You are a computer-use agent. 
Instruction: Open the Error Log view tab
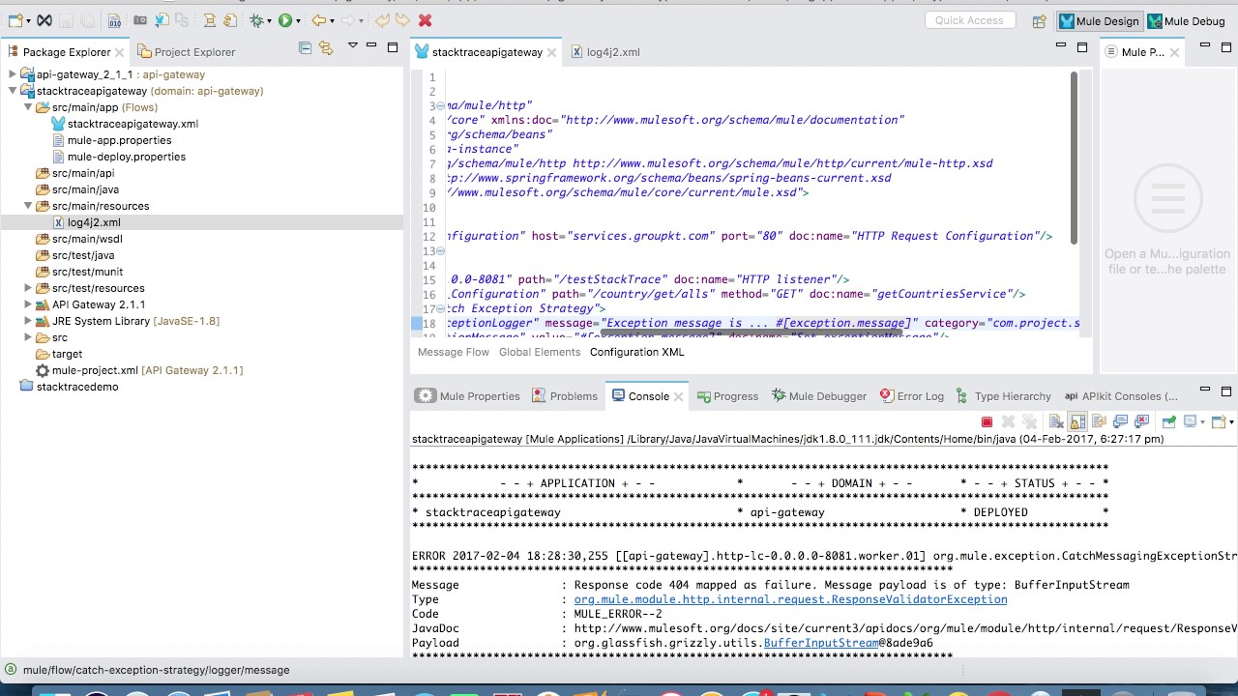[911, 396]
